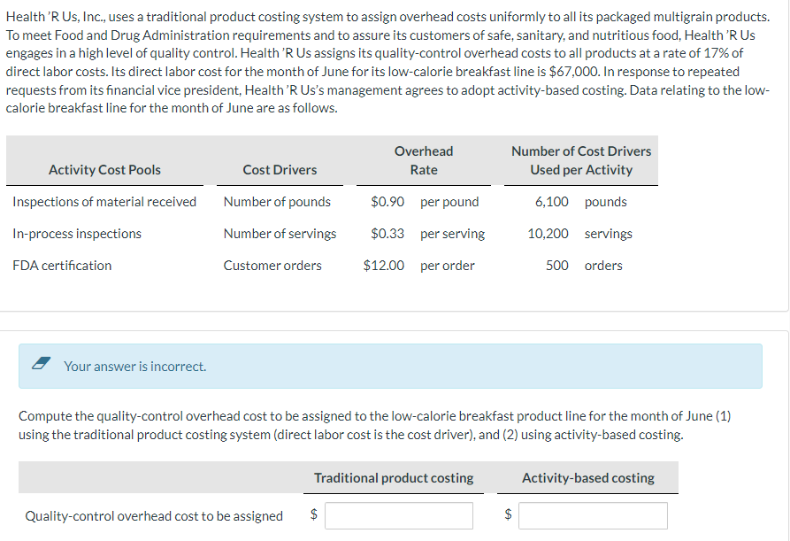Select the $12.00 per order rate value

click(383, 266)
